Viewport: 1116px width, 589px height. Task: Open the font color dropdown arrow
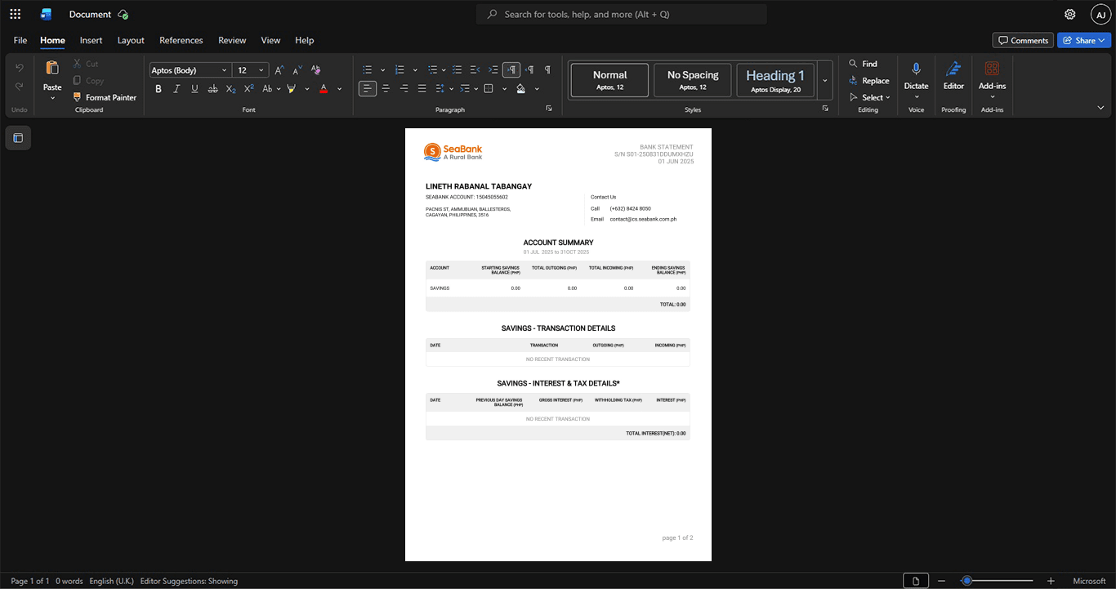tap(340, 88)
